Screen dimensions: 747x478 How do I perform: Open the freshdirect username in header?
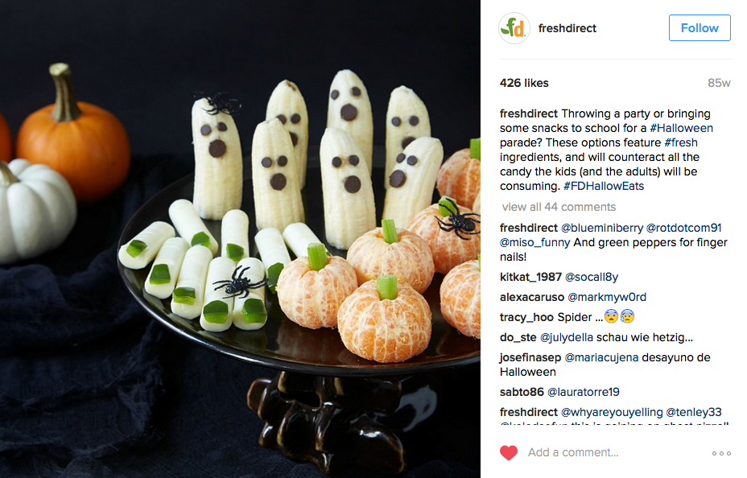tap(567, 28)
